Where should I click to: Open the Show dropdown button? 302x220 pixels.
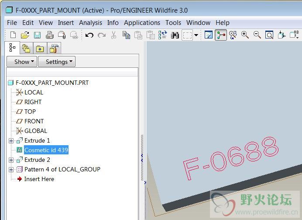tap(22, 62)
